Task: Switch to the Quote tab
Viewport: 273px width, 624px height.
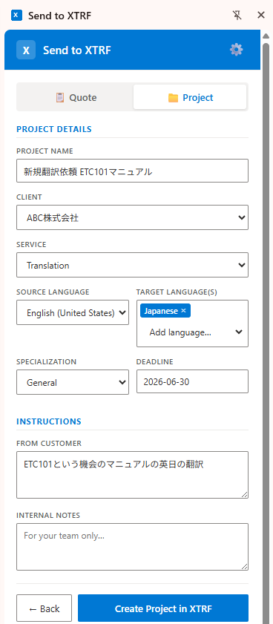Action: (76, 97)
